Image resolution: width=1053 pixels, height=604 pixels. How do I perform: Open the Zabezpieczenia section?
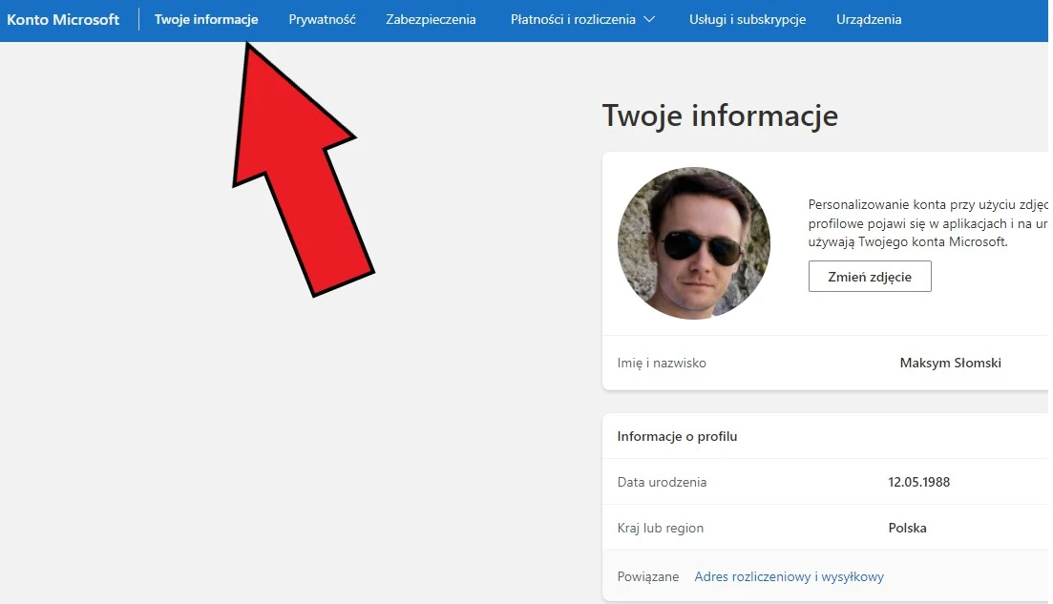point(431,19)
